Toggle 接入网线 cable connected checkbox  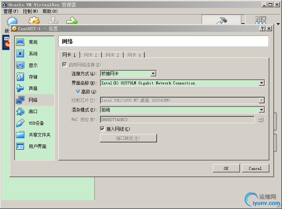pos(102,129)
